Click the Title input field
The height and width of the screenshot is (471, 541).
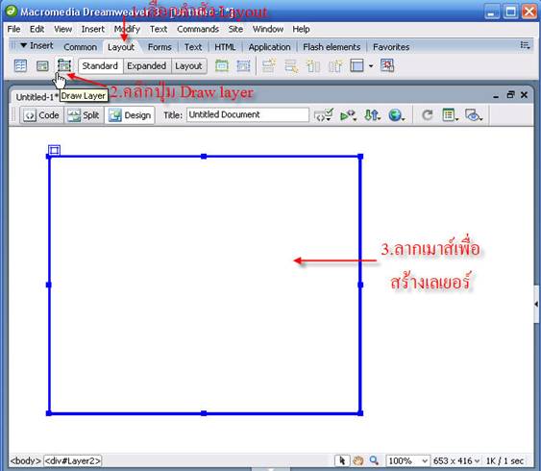click(x=248, y=114)
